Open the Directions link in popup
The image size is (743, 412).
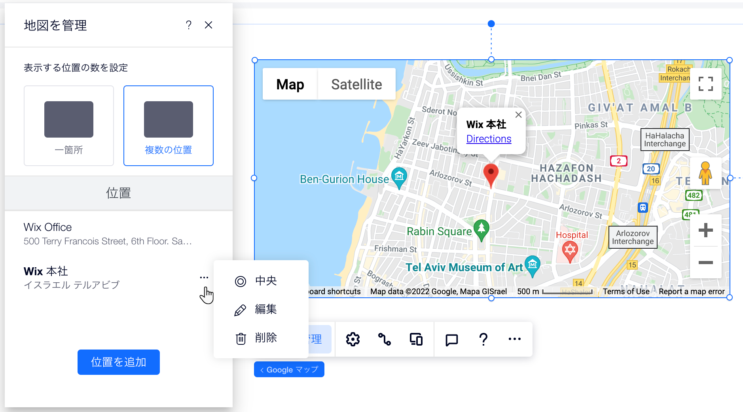coord(489,139)
